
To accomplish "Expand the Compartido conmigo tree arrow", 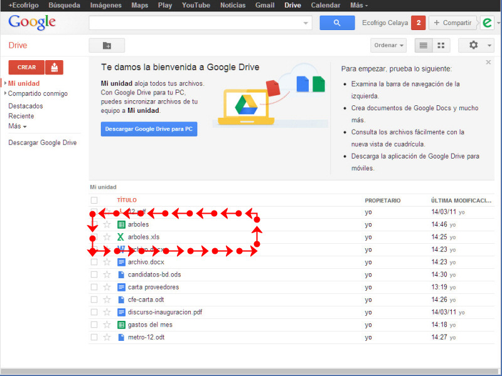I will click(5, 93).
